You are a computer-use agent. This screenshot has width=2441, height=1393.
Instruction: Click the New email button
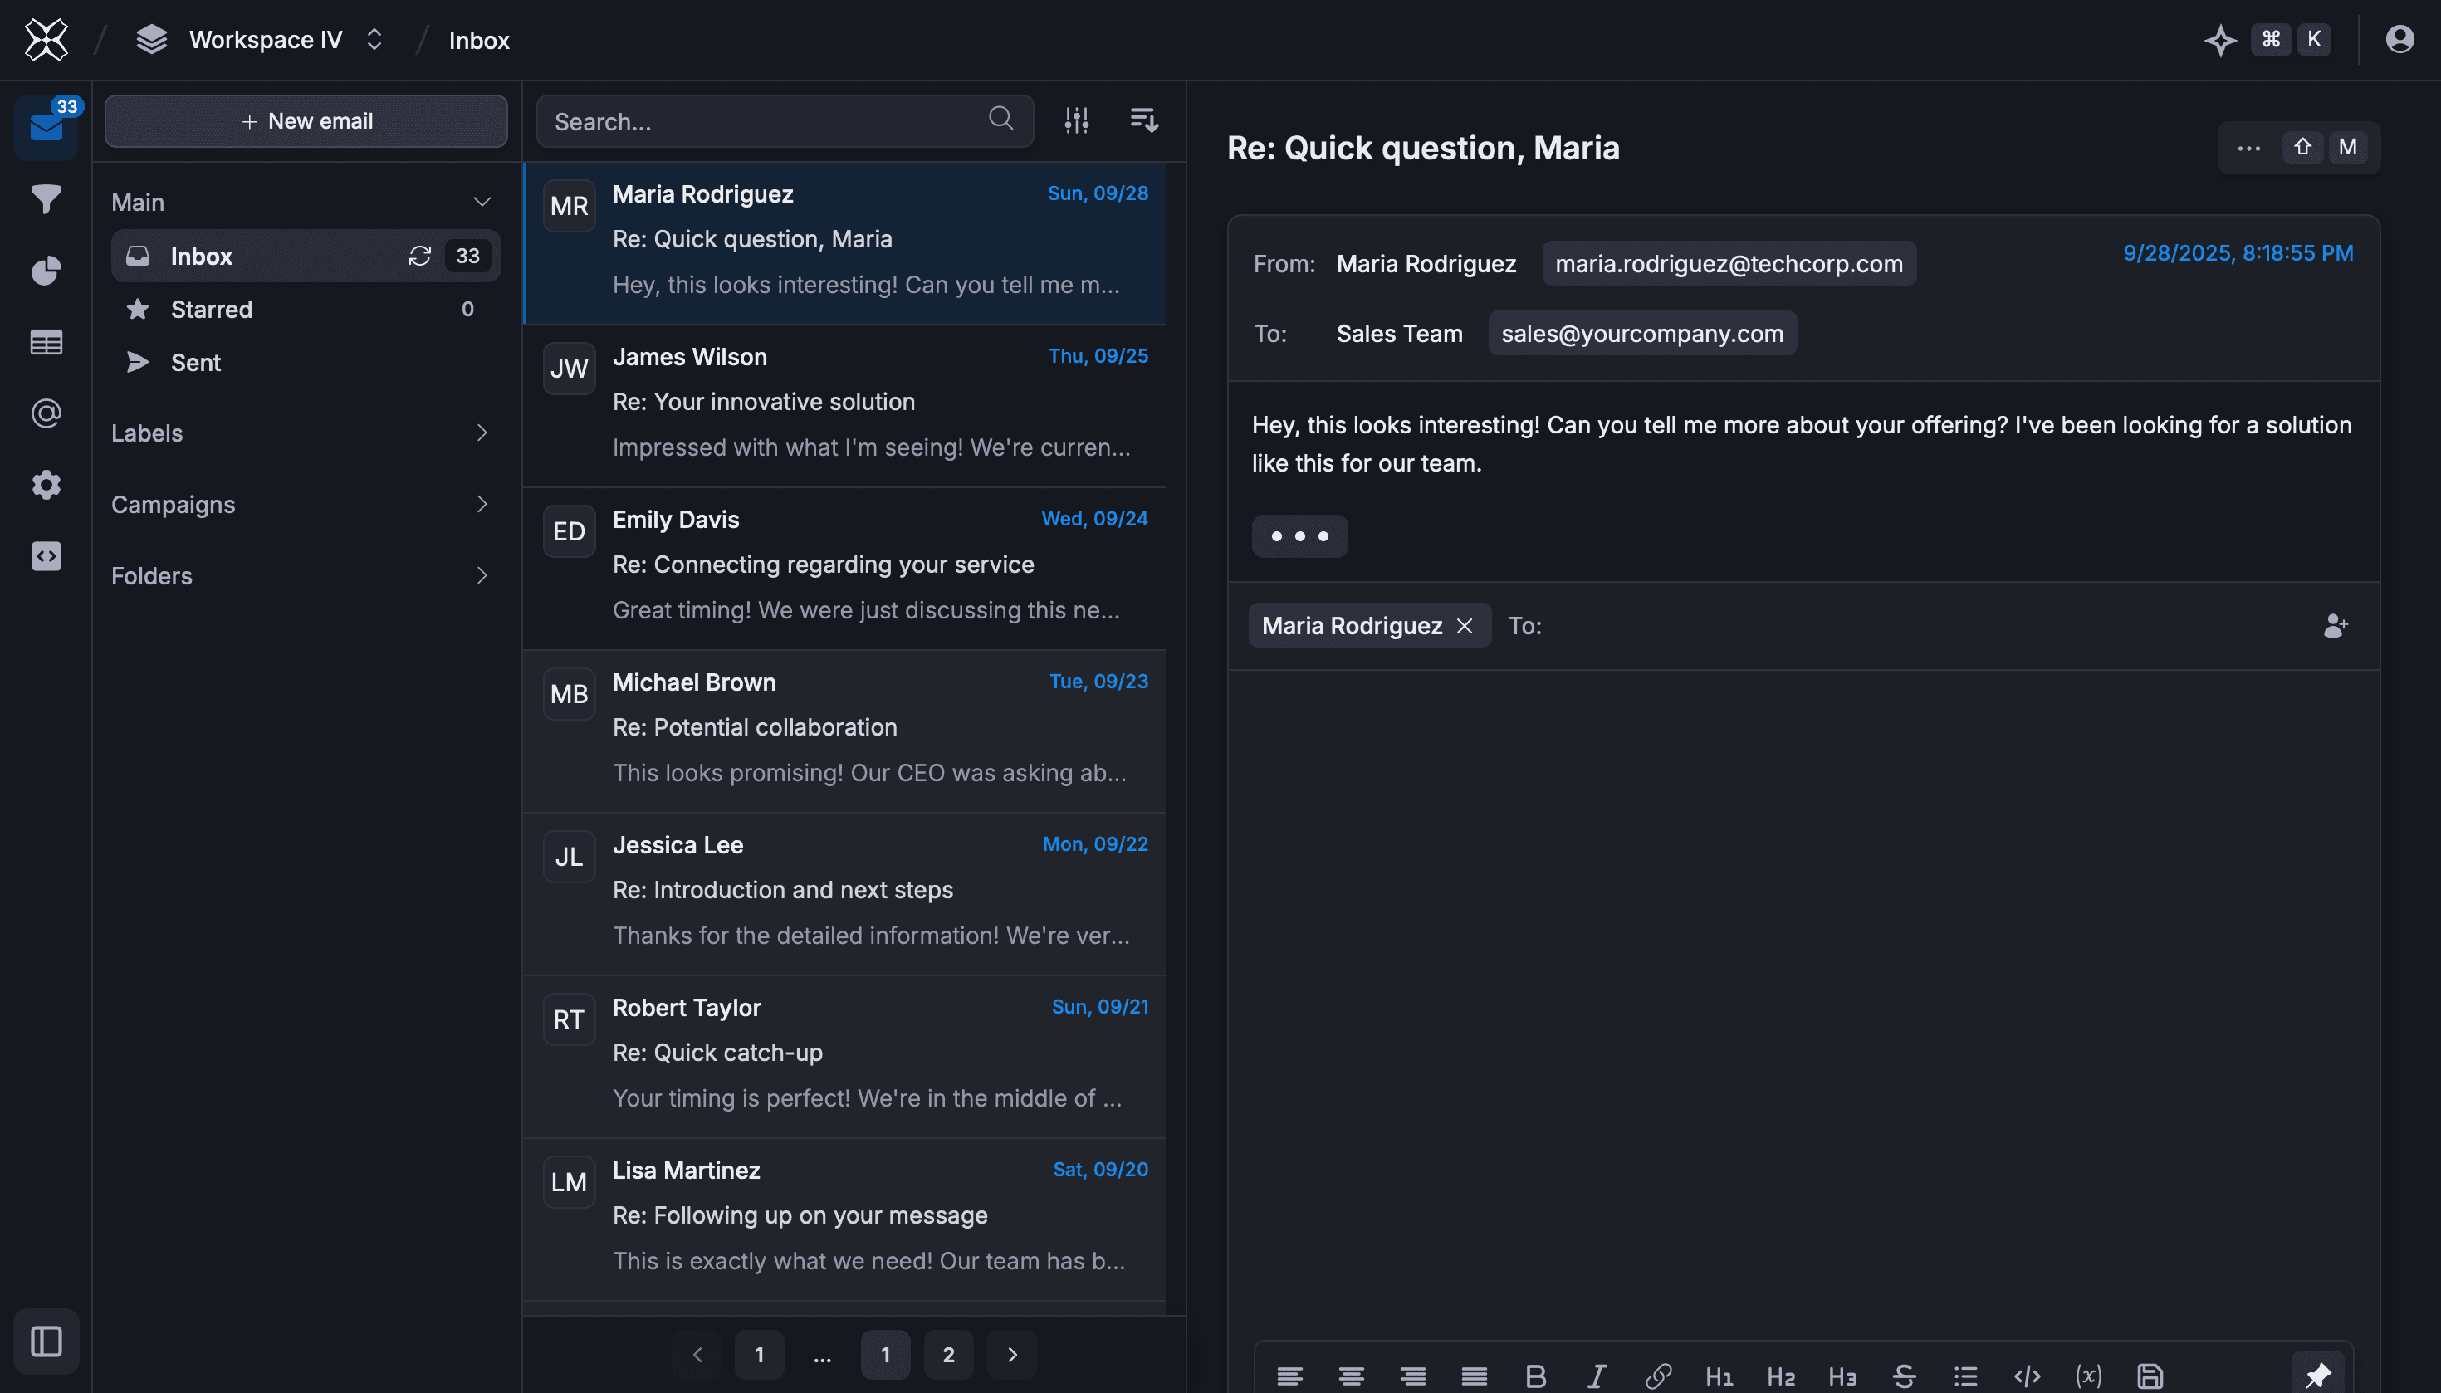pos(306,121)
